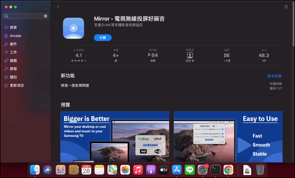Screen dimensions: 295x178
Task: Open Calendar from the Dock
Action: 86,170
